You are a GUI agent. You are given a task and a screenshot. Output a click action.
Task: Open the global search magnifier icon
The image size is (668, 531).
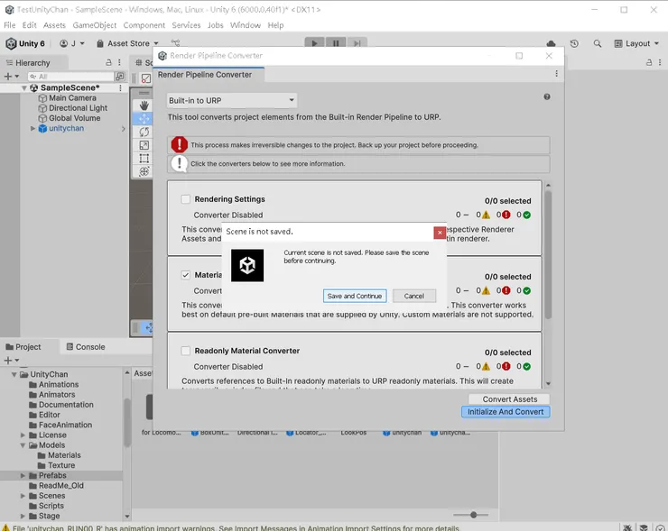tap(598, 43)
